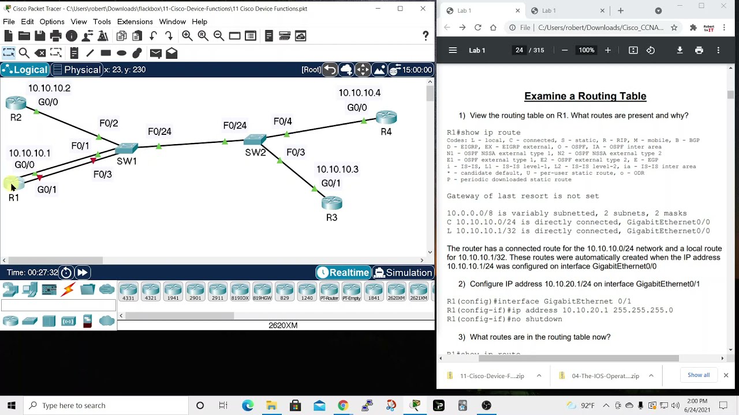Viewport: 739px width, 415px height.
Task: Add a Complex PDU open envelope
Action: [x=171, y=53]
